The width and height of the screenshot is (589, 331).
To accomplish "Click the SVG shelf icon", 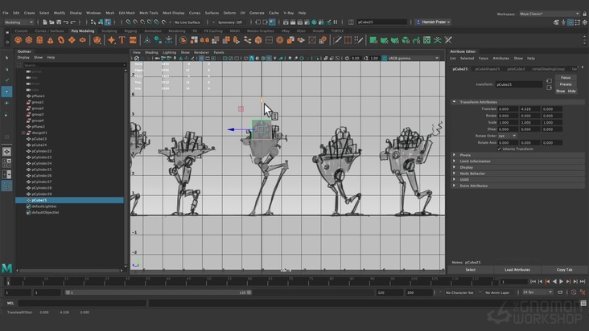I will (x=133, y=40).
